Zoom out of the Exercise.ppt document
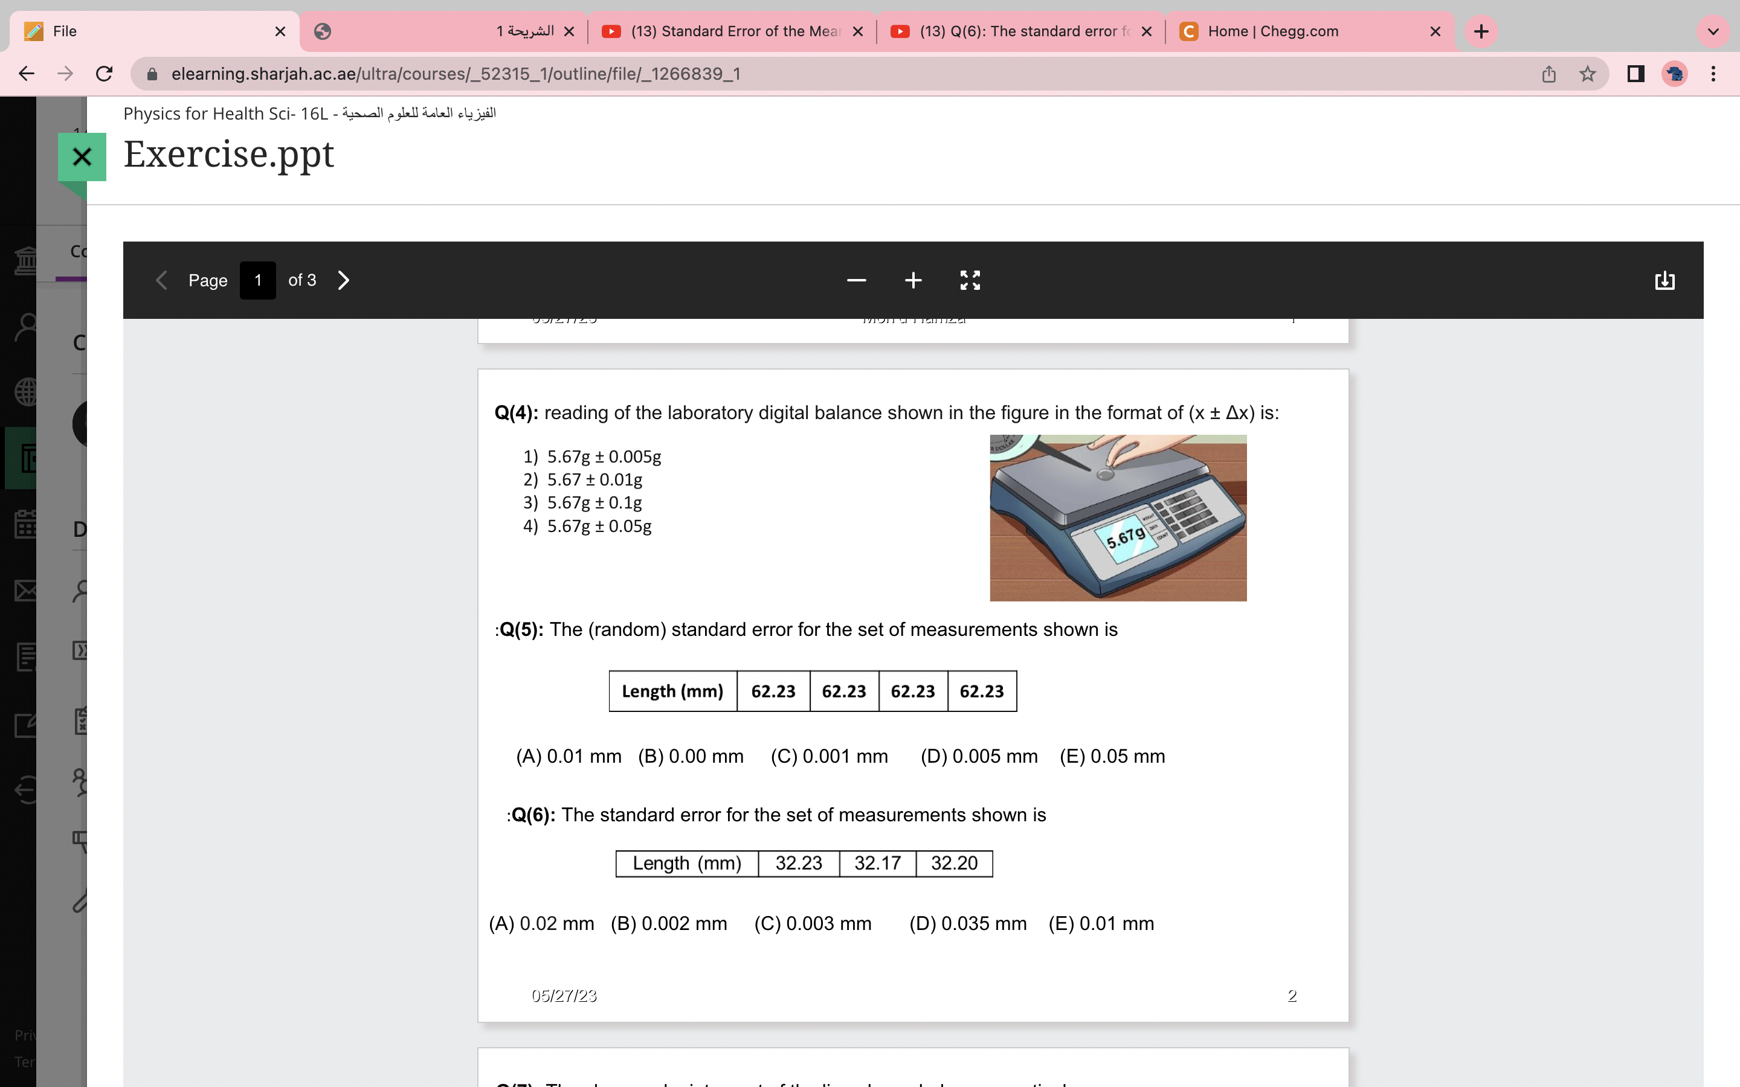 [855, 280]
